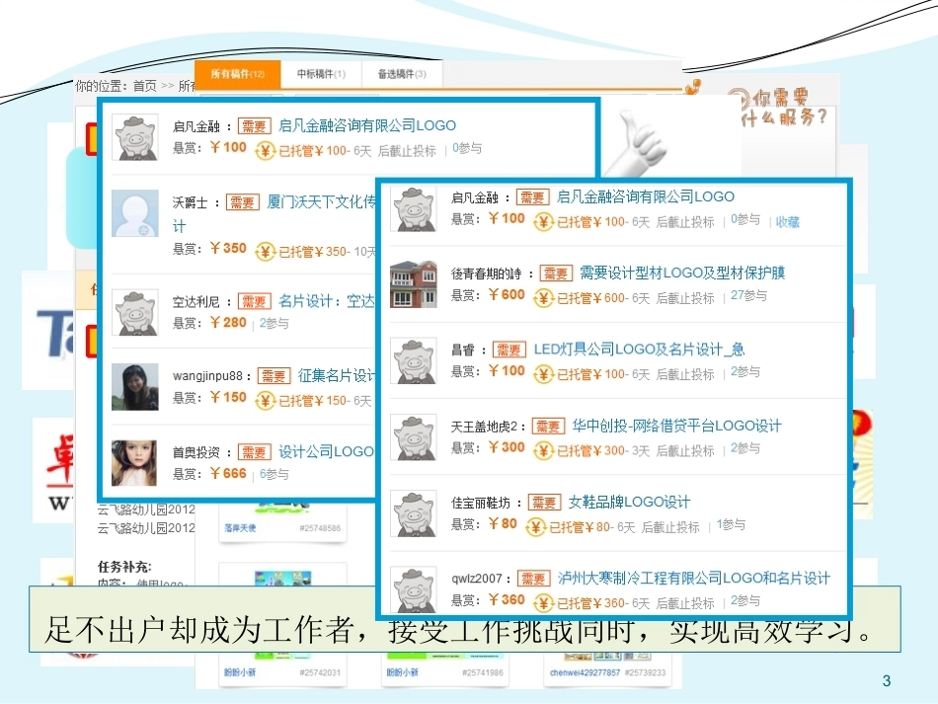Click wangjinpu88 photo avatar
Viewport: 938px width, 704px height.
[135, 387]
